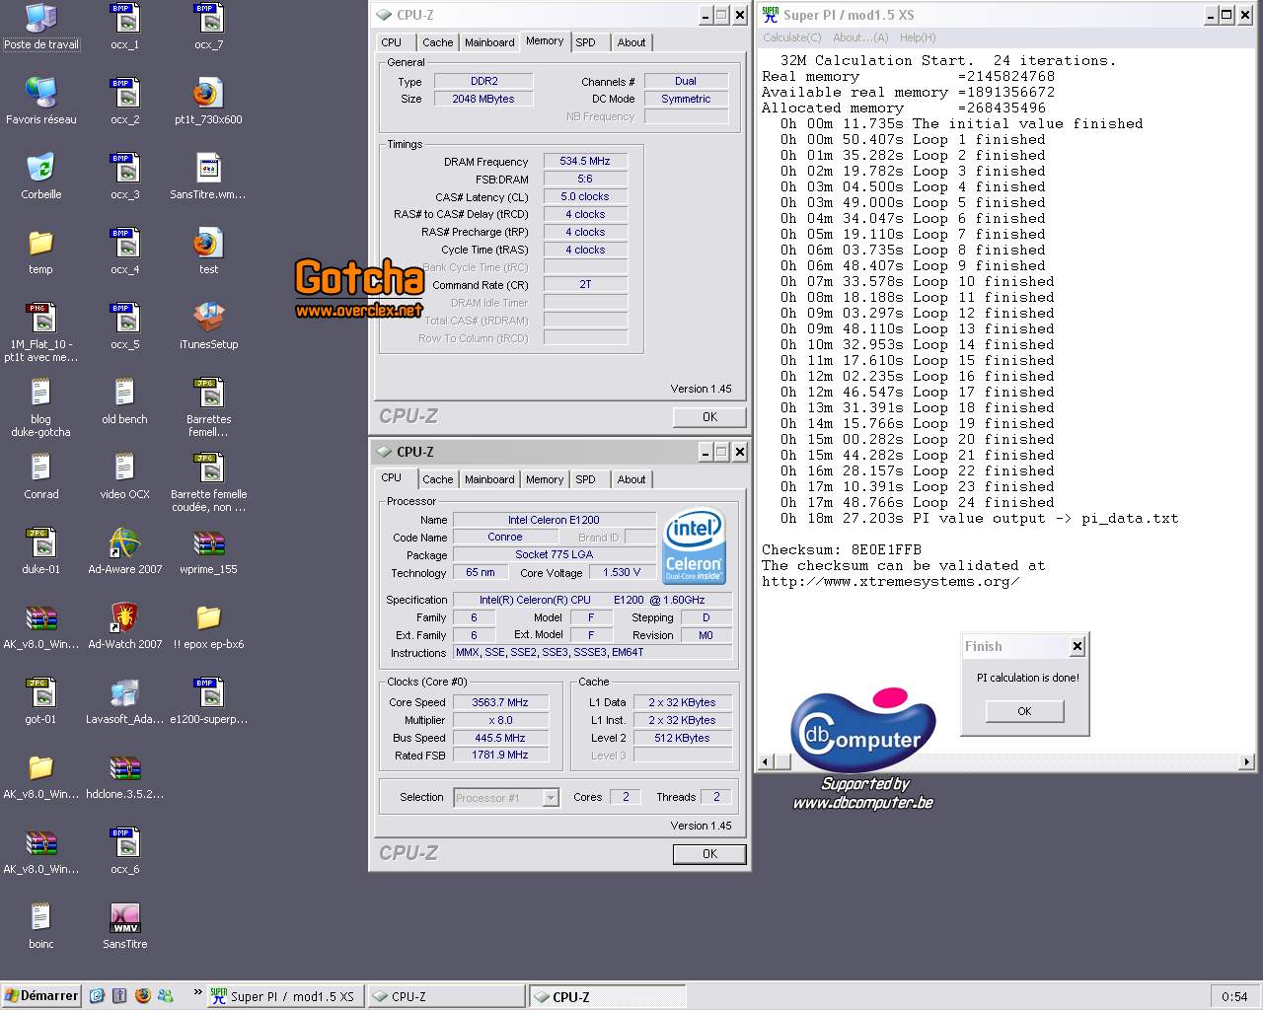Launch Firefox from quick launch bar
1263x1010 pixels.
pos(142,996)
